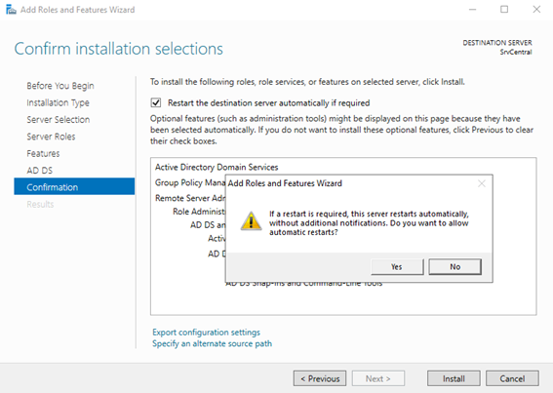Click the Add Roles and Features Wizard title icon
Screen dimensions: 553x393
click(x=11, y=10)
